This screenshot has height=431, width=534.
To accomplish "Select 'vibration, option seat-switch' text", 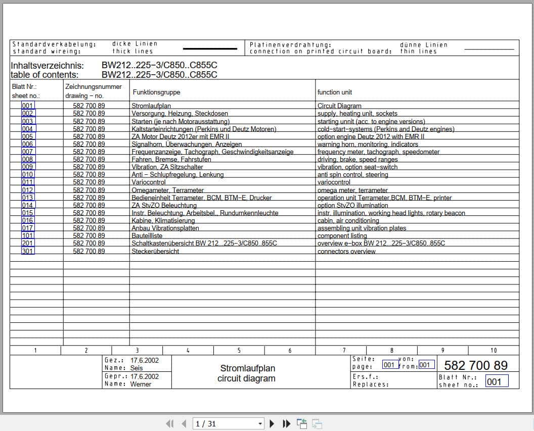I will (357, 167).
